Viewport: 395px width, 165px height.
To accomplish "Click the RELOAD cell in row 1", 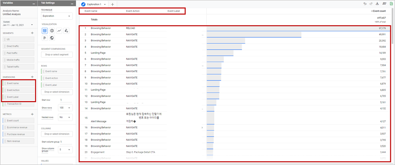I will click(131, 28).
